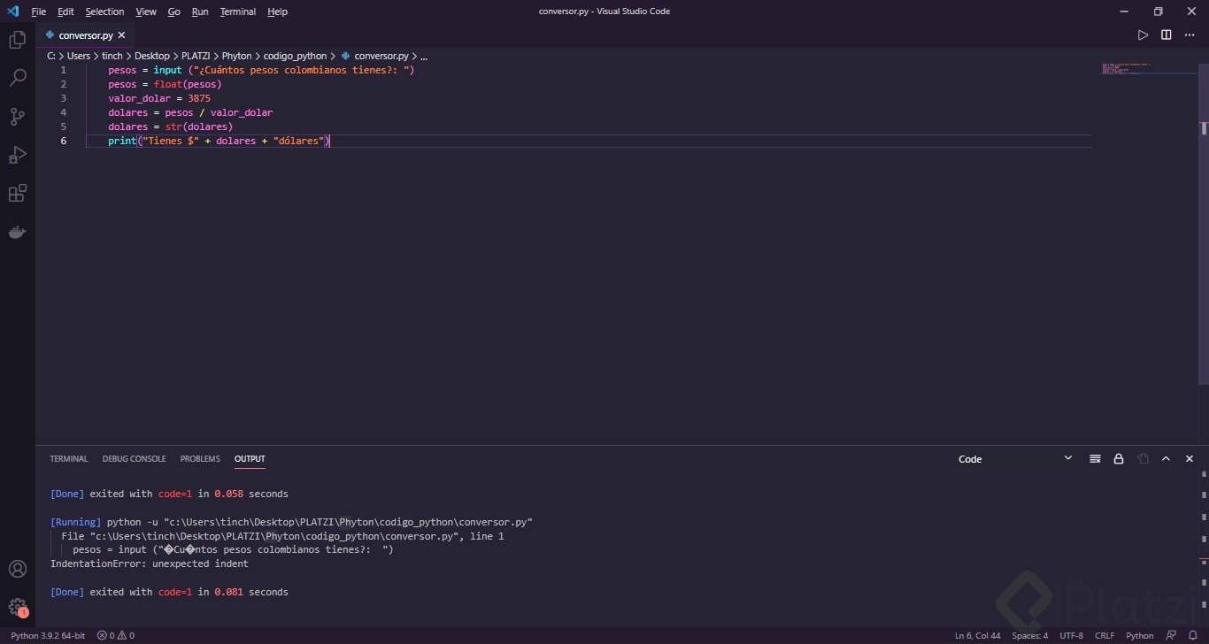Open the Run menu
Viewport: 1209px width, 644px height.
coord(200,11)
